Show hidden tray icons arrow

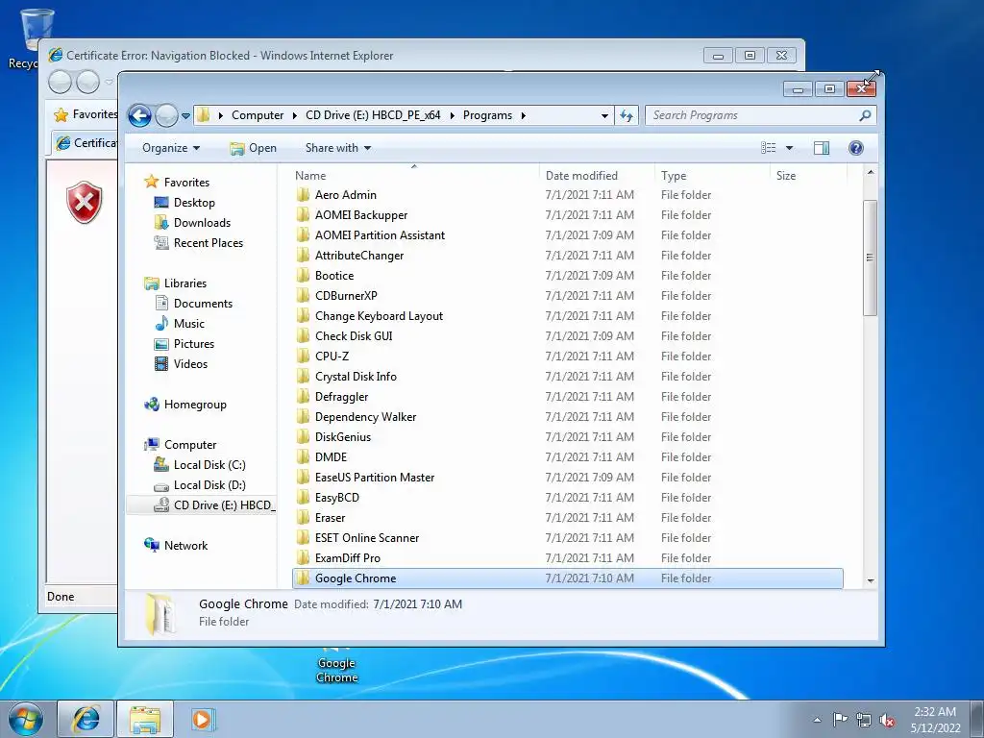click(x=817, y=720)
